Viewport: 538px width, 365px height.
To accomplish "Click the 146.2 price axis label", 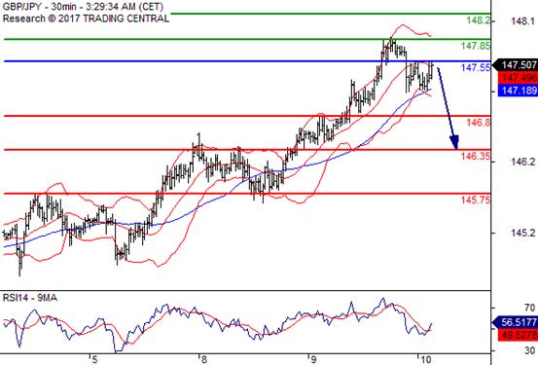I will tap(522, 162).
